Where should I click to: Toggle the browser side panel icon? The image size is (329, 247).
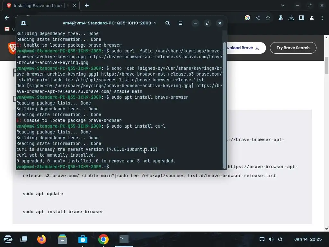[x=301, y=18]
